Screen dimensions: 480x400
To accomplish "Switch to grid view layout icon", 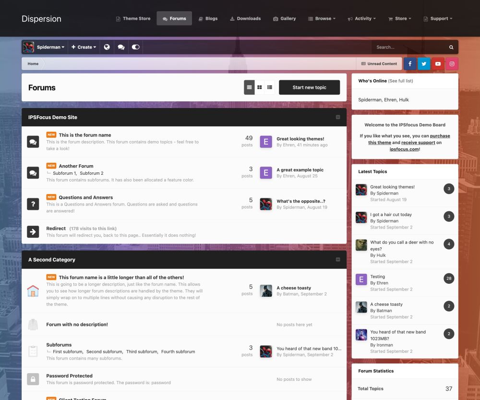I will click(259, 87).
